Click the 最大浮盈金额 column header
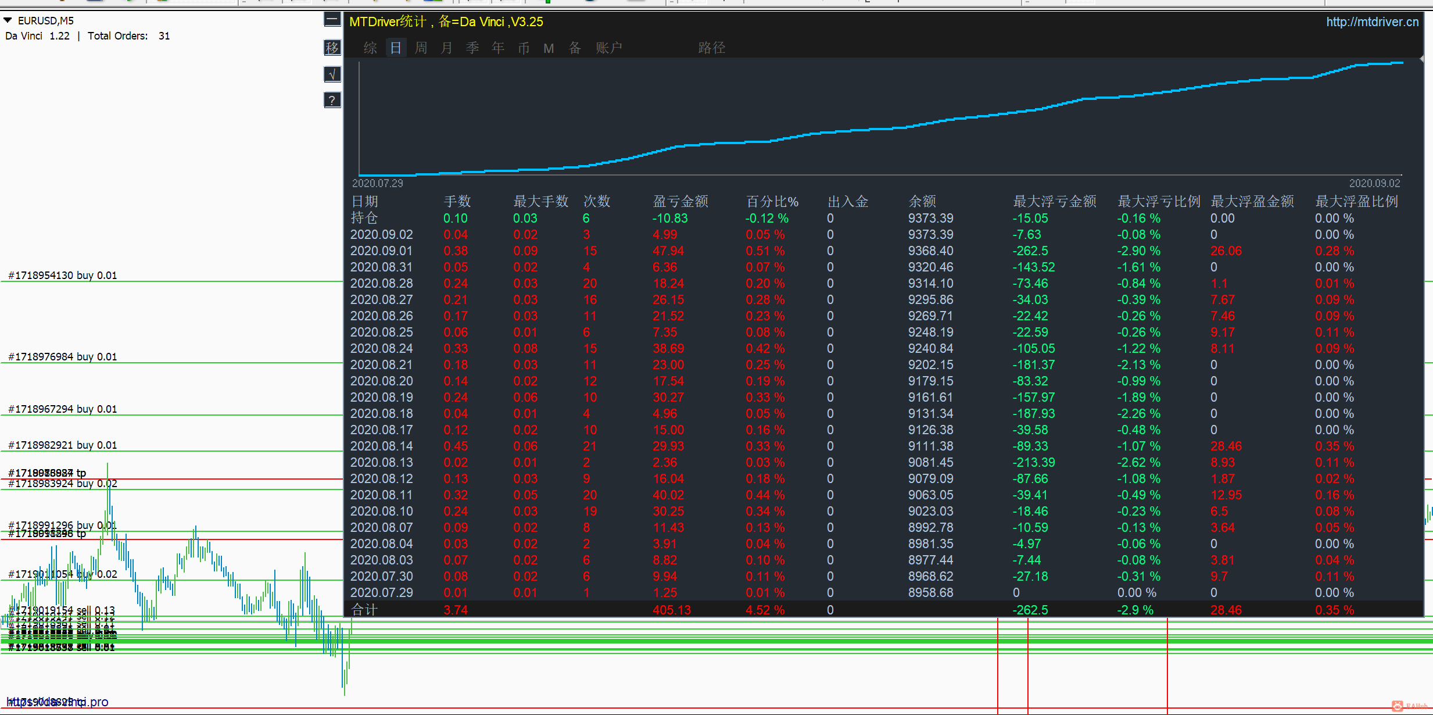The width and height of the screenshot is (1433, 715). 1252,201
